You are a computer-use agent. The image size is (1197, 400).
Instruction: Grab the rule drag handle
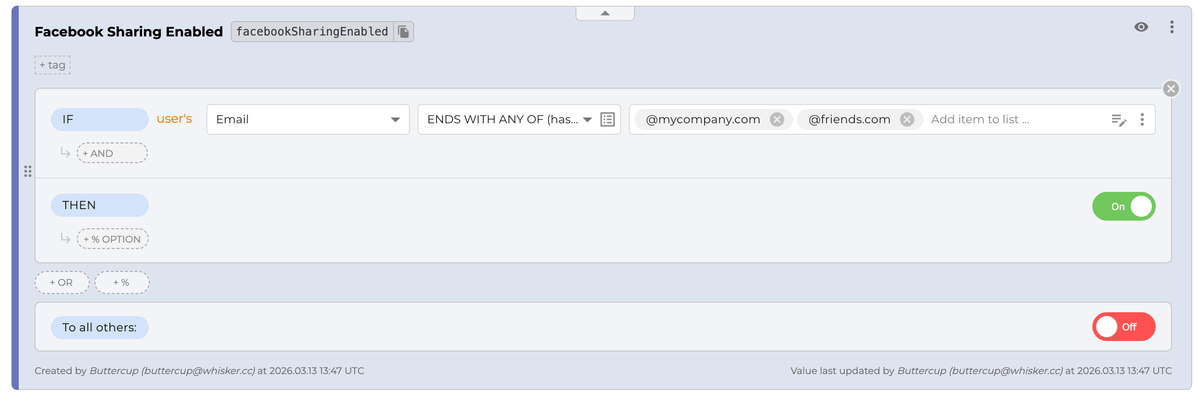click(28, 171)
